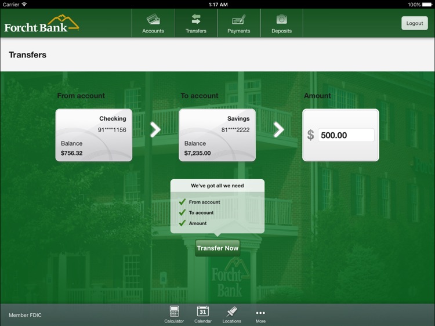Click the amount input field showing 500.00
Screen dimensions: 435x326
(346, 135)
